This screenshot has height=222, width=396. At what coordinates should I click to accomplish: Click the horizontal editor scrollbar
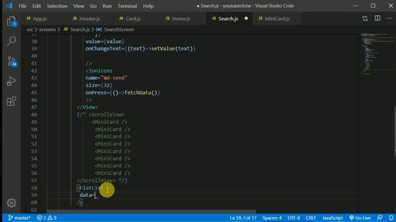(152, 212)
